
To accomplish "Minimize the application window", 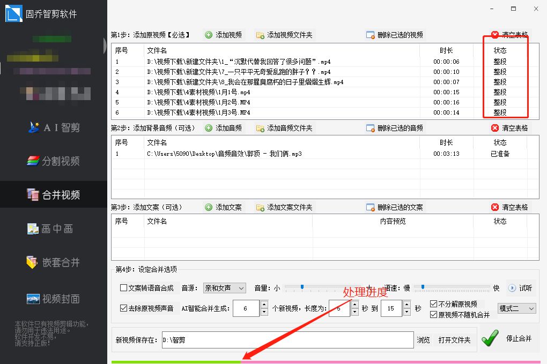I will pyautogui.click(x=492, y=9).
